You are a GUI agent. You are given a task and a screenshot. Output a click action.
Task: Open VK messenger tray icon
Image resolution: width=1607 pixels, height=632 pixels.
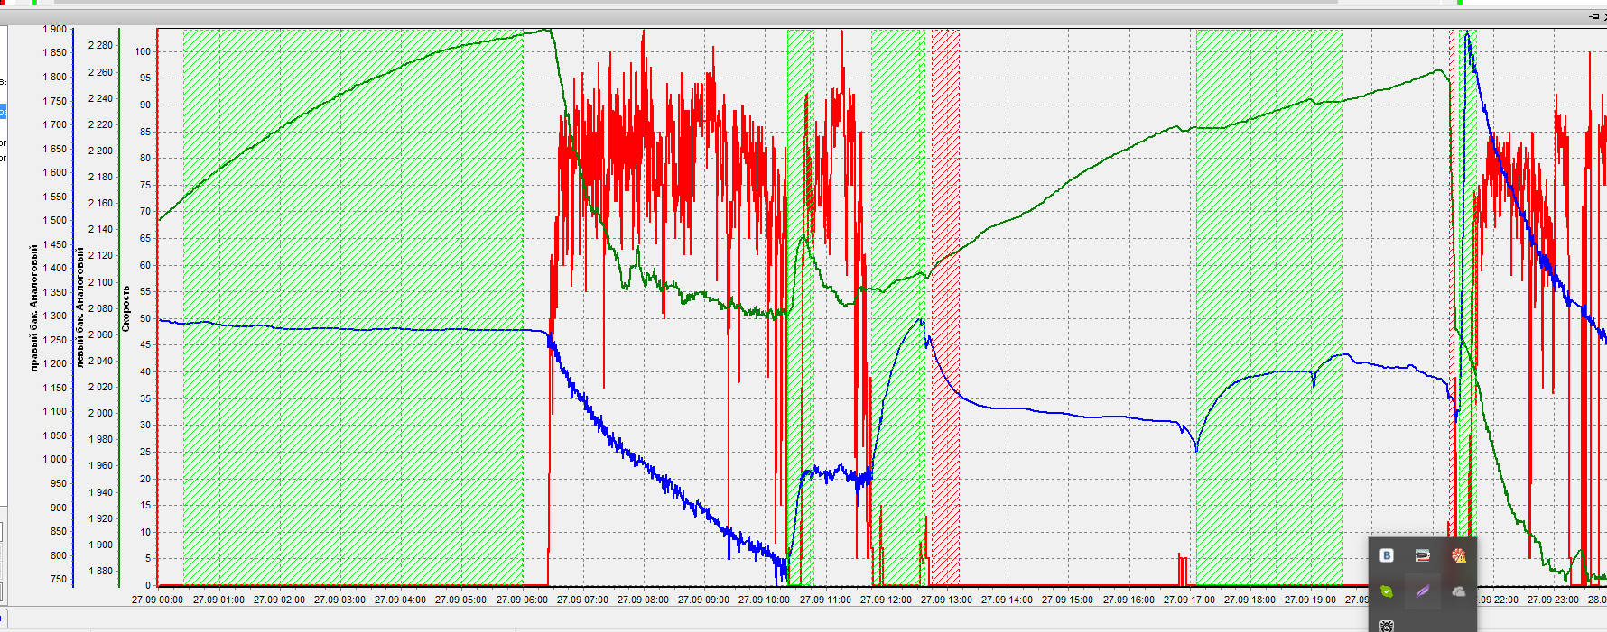(1387, 555)
